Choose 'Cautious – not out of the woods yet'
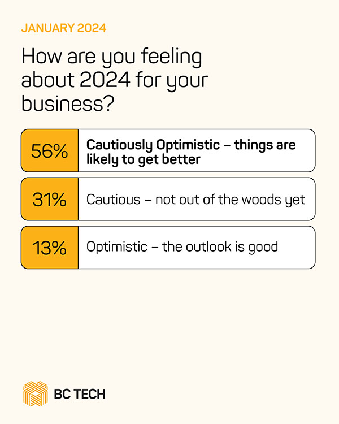Viewport: 339px width, 424px height. point(195,199)
